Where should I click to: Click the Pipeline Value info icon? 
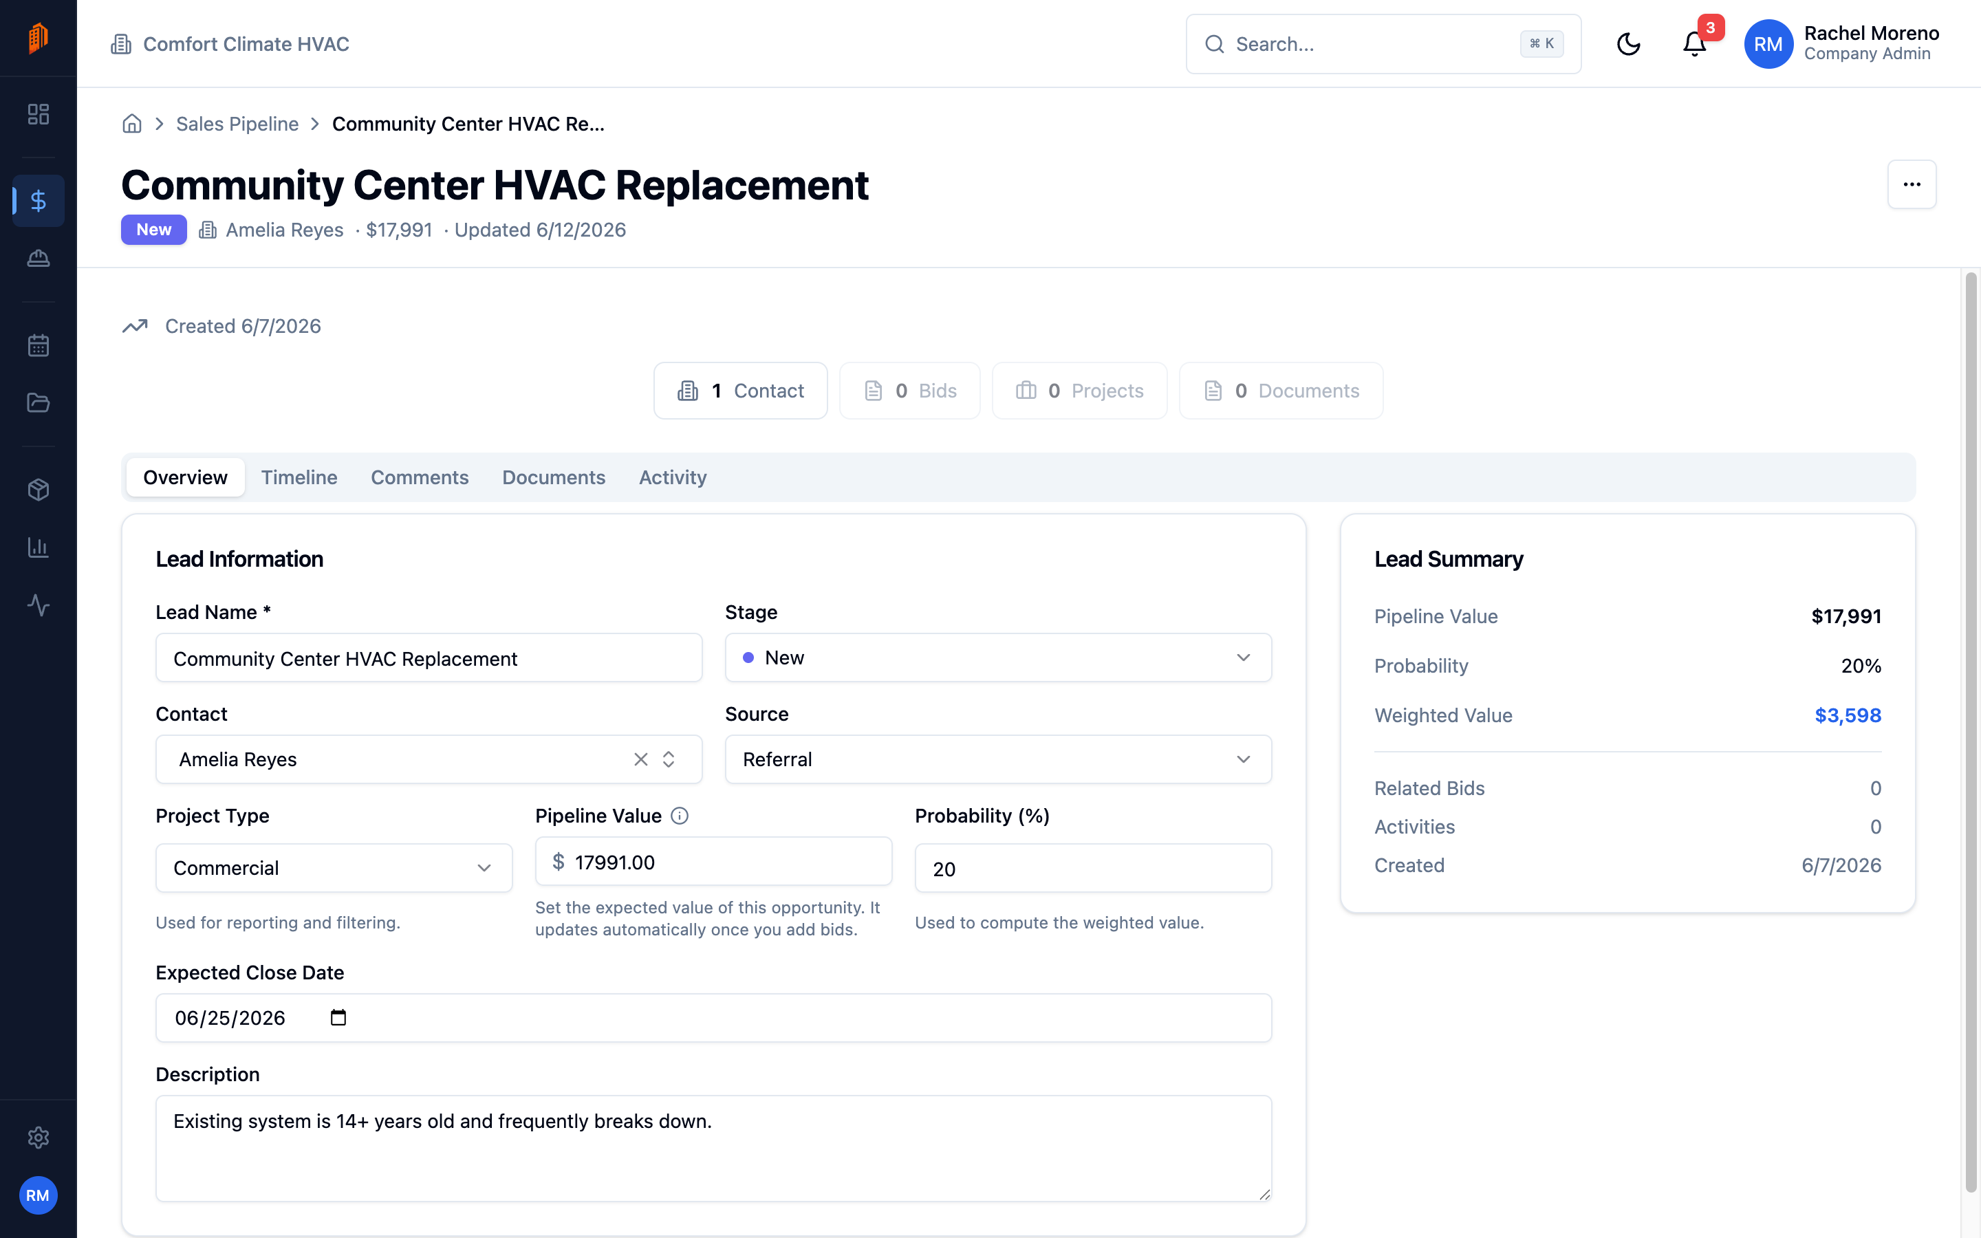pos(680,816)
